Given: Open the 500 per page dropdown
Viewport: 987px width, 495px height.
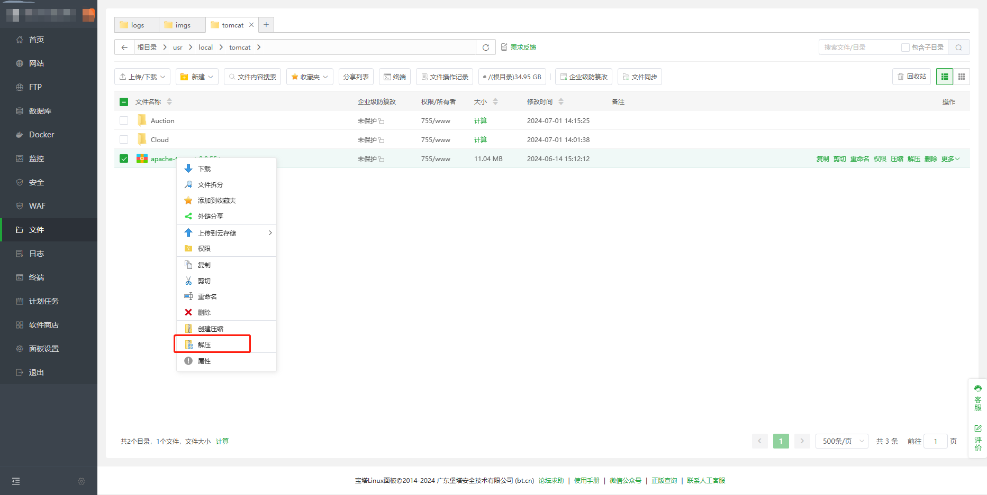Looking at the screenshot, I should (x=841, y=441).
